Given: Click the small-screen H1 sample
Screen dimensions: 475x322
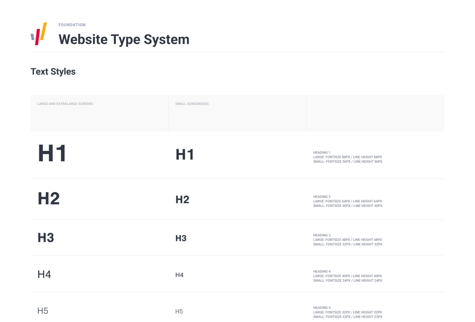Looking at the screenshot, I should (185, 154).
